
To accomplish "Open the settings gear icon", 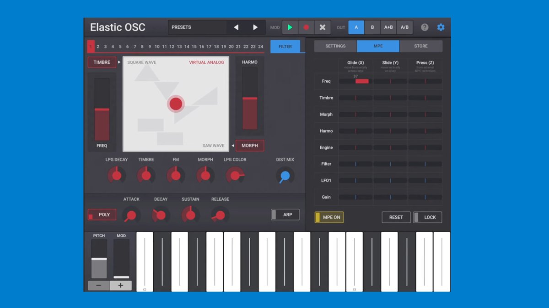I will tap(440, 27).
